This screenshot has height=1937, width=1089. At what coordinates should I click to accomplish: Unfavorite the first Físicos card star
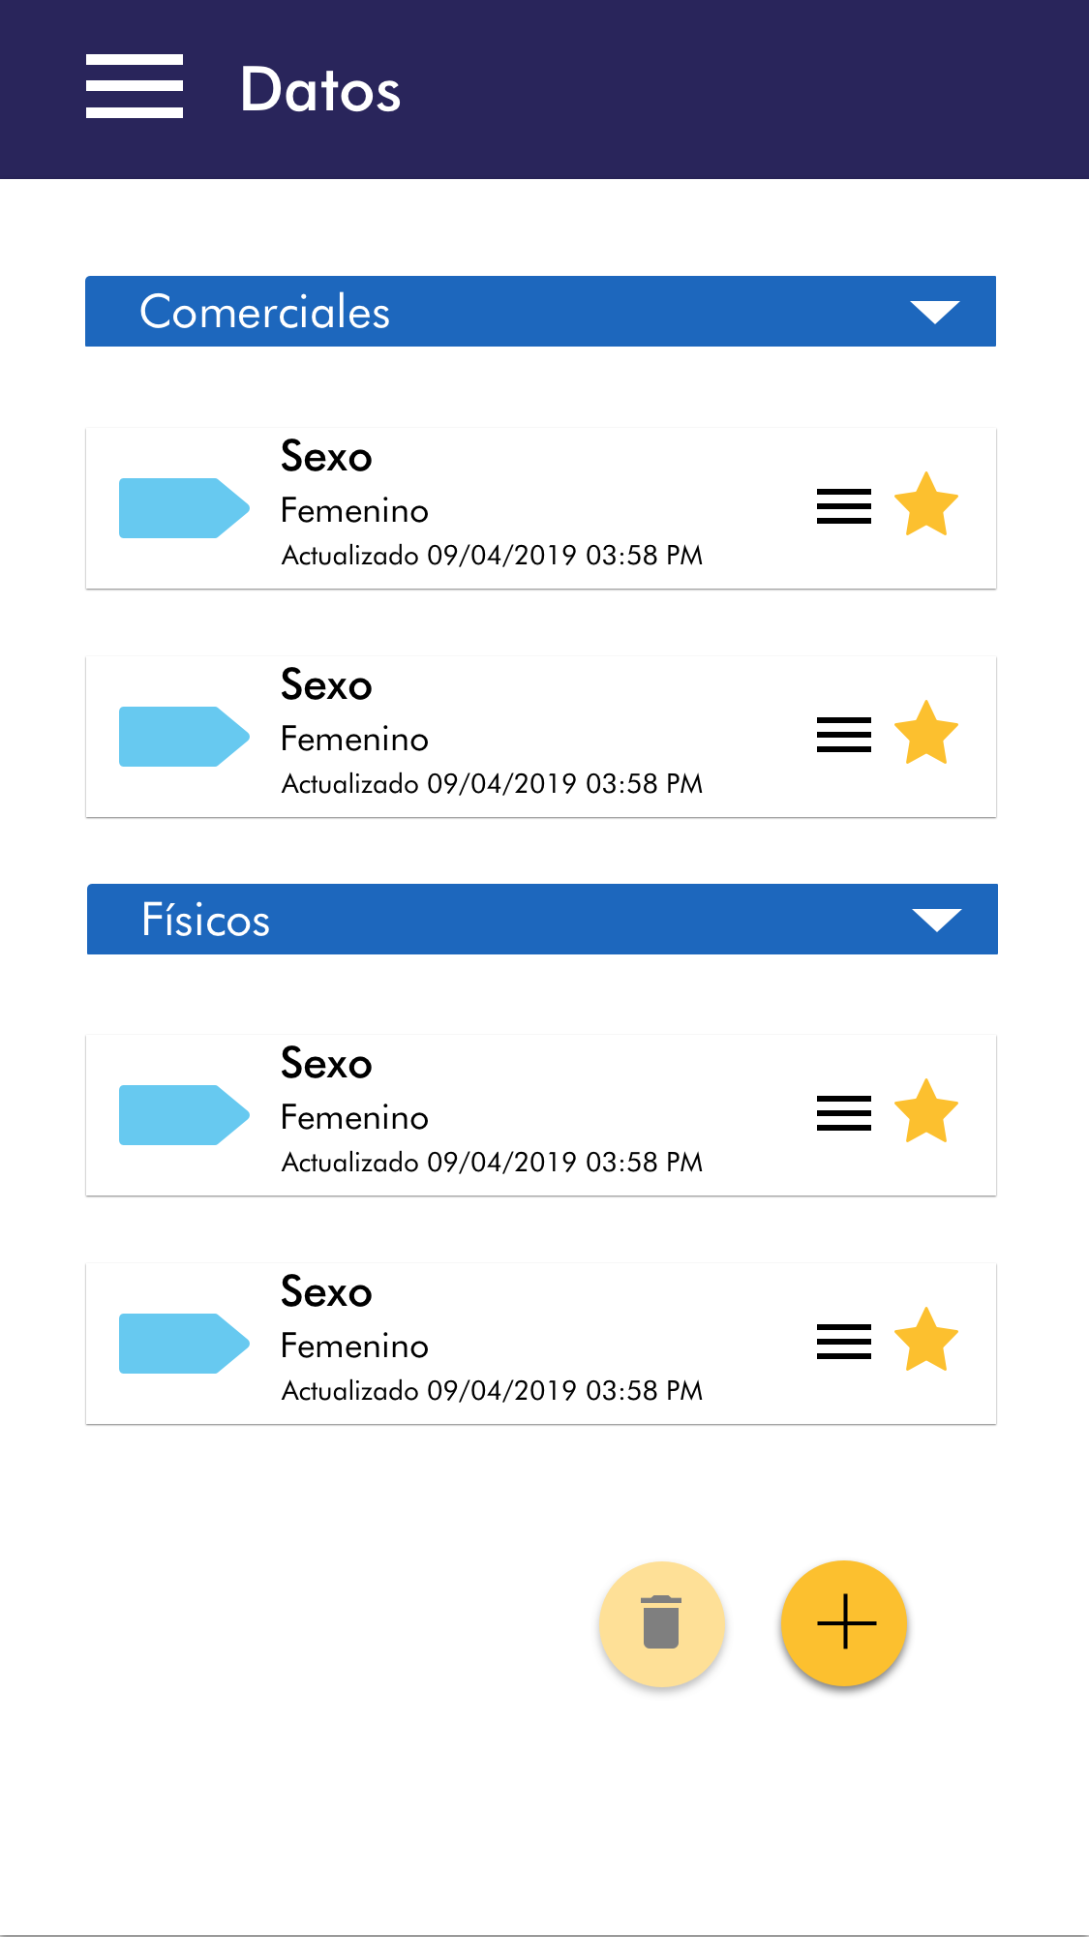pyautogui.click(x=926, y=1111)
